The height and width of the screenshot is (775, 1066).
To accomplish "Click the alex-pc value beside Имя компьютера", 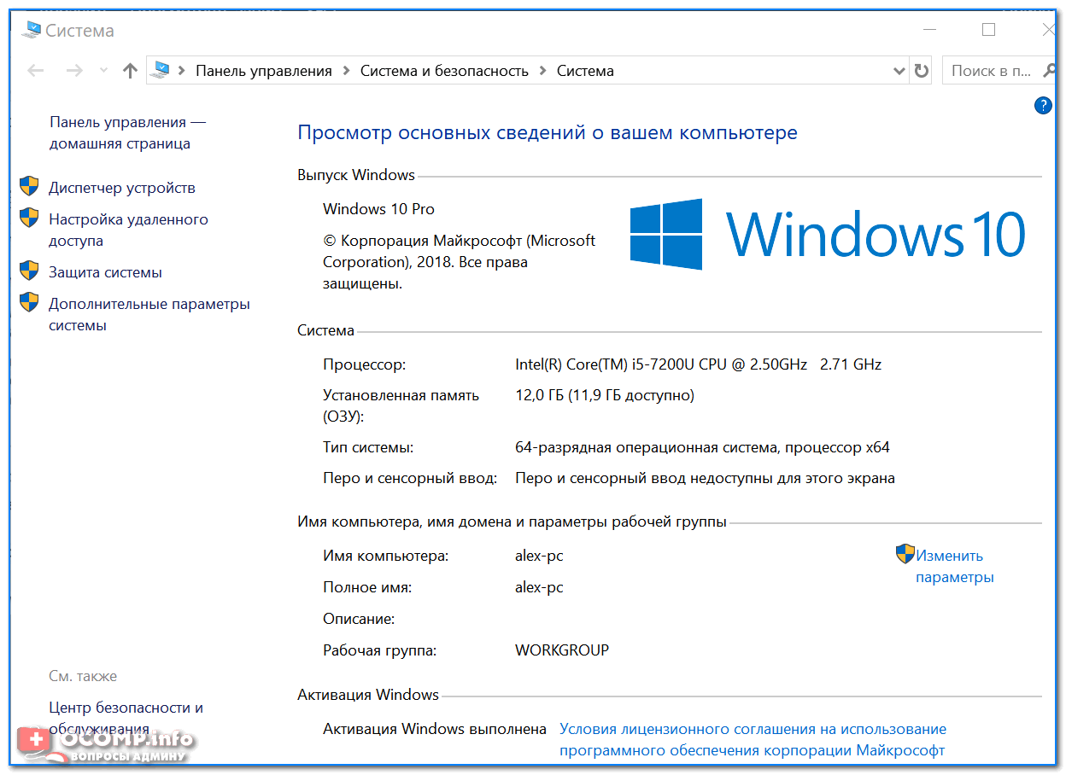I will 539,556.
